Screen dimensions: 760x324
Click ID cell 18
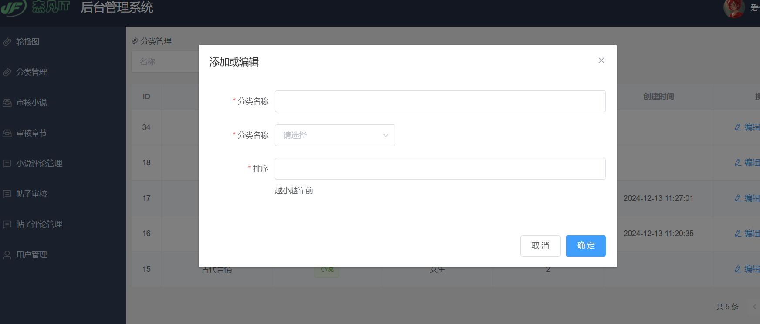click(146, 163)
